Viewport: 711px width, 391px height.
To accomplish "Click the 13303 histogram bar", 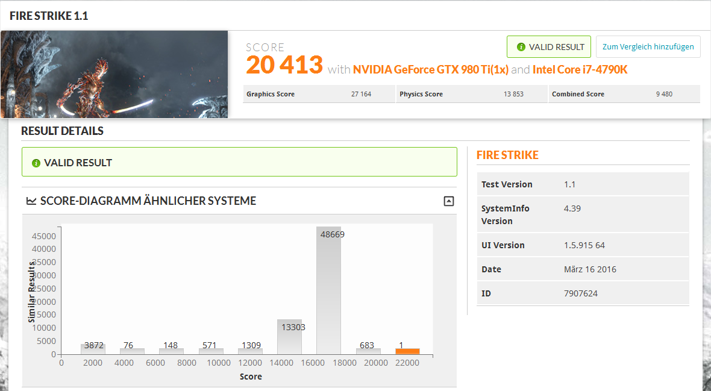I will tap(289, 337).
